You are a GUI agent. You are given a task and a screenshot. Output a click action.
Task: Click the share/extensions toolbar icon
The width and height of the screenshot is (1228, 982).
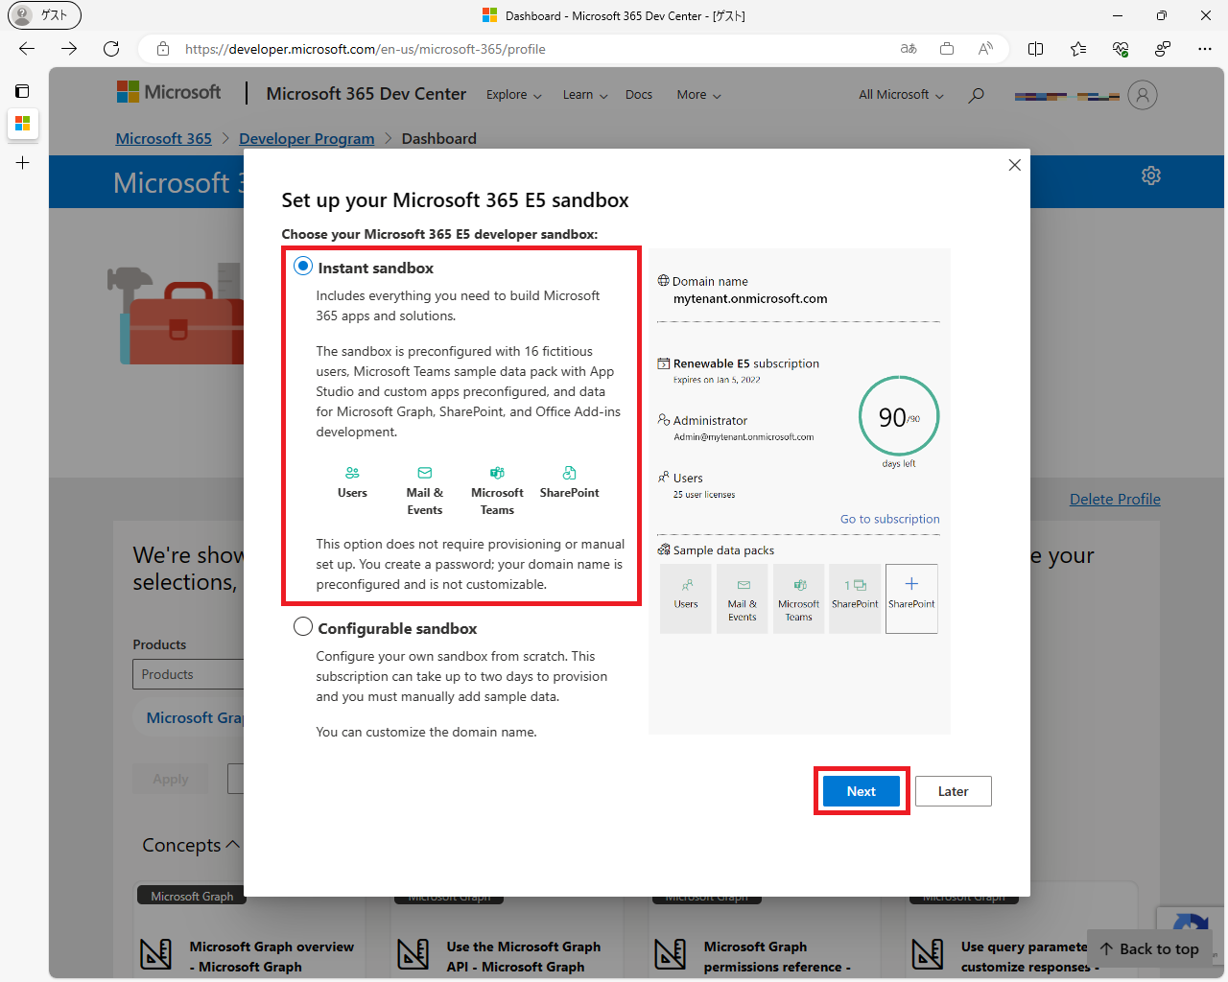[1163, 49]
